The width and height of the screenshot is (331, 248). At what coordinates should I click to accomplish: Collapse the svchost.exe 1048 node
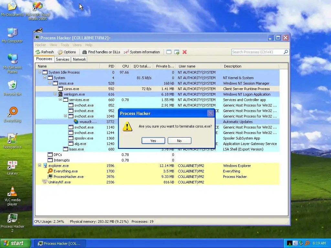[x=65, y=116]
